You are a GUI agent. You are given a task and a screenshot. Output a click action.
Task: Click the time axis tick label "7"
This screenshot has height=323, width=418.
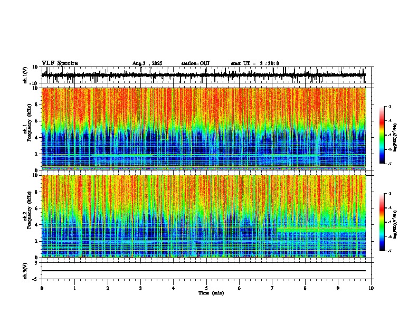coord(272,288)
